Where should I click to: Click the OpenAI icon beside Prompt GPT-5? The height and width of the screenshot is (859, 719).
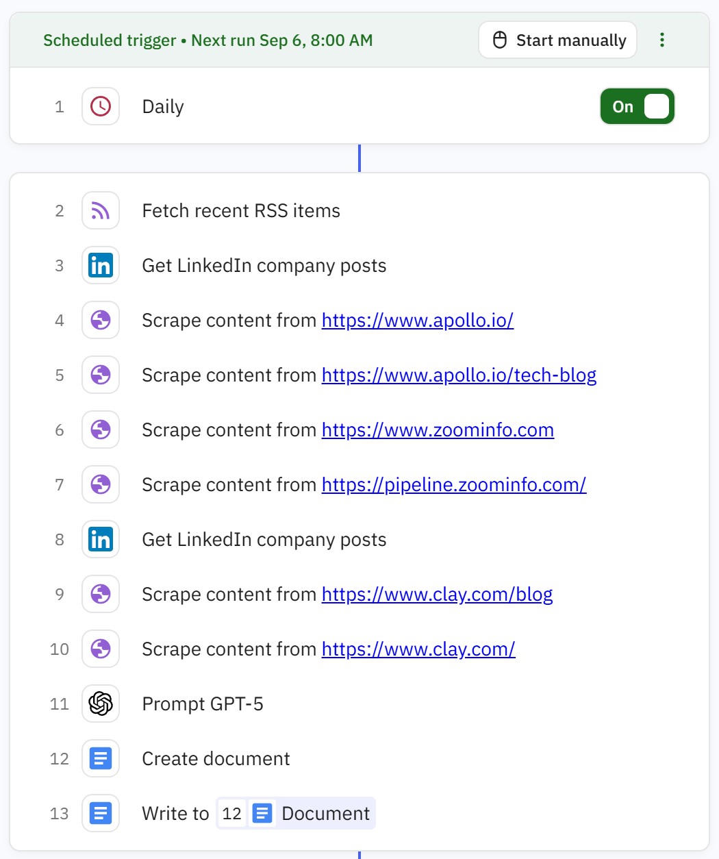(101, 704)
